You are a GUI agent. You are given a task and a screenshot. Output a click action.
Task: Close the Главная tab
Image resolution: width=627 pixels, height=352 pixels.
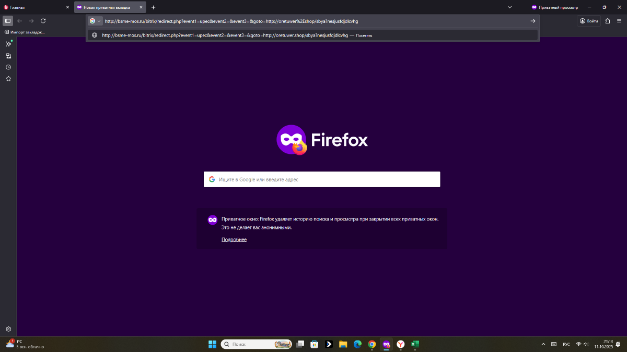[x=67, y=7]
